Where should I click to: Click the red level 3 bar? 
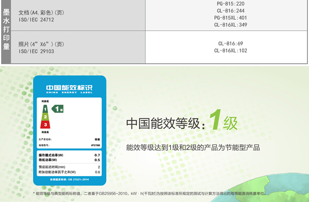pos(45,125)
